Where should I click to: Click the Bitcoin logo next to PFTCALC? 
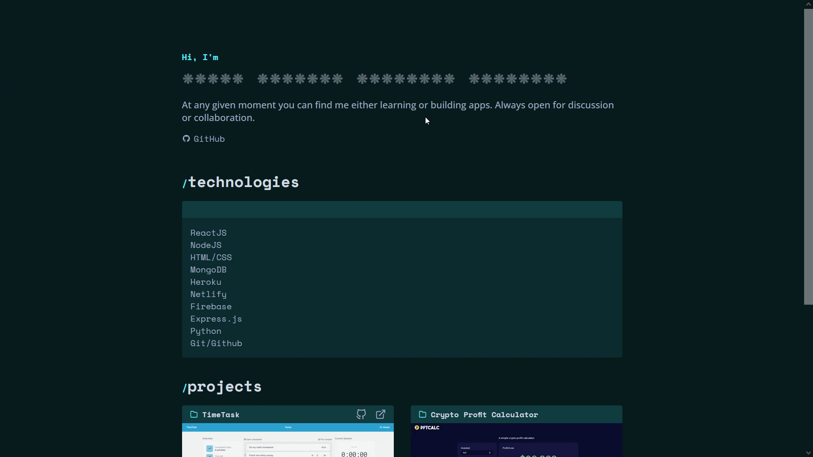coord(417,427)
